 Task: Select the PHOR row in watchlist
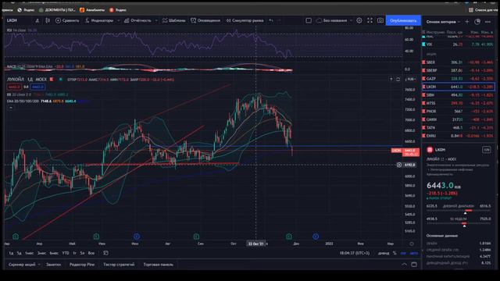[x=459, y=111]
